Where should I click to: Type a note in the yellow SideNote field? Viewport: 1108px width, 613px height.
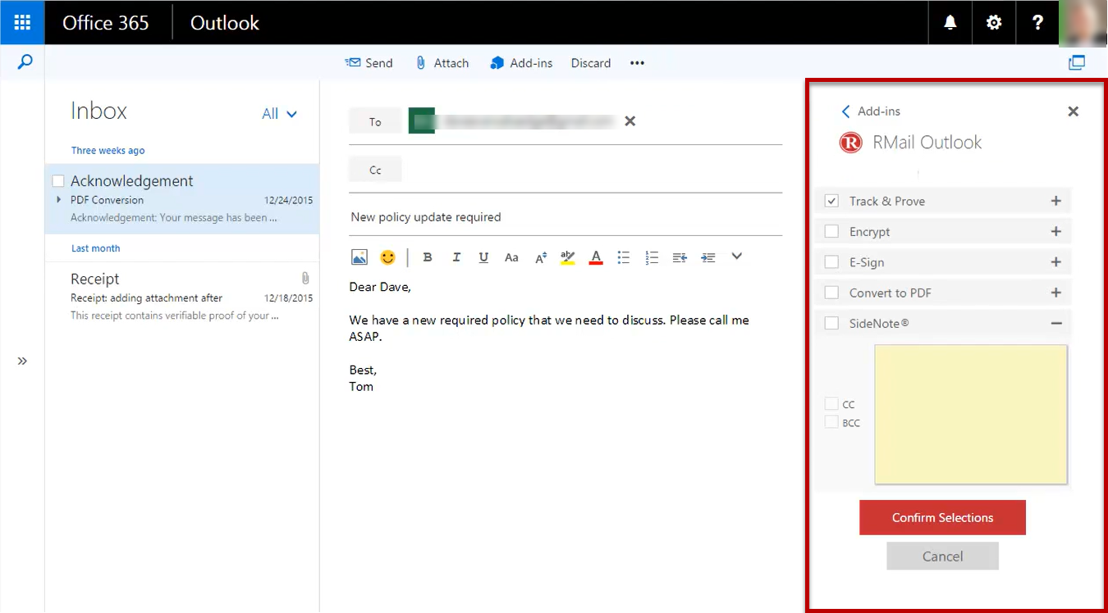pos(970,414)
